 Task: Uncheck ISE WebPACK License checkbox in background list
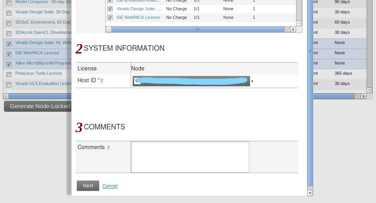point(9,54)
